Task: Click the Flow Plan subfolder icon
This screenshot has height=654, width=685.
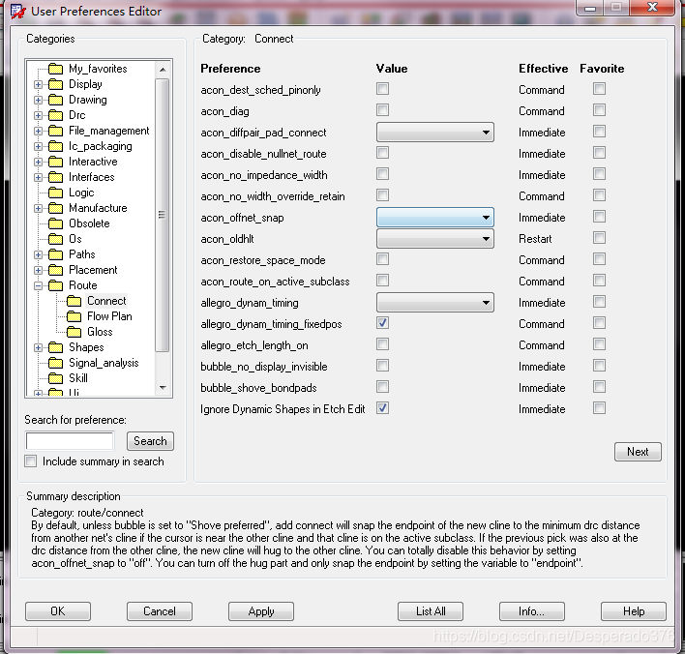Action: [74, 316]
